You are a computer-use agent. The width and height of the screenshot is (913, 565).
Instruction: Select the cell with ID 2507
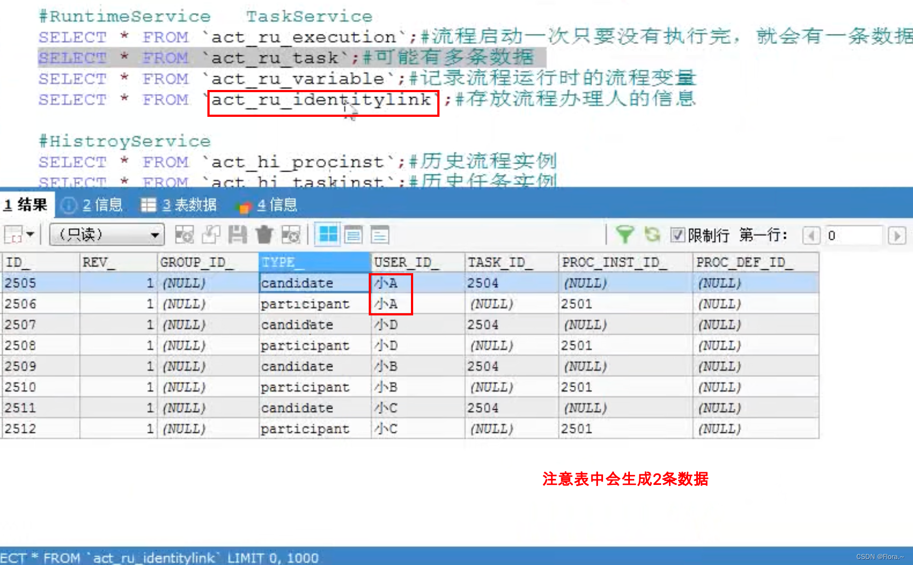(41, 325)
